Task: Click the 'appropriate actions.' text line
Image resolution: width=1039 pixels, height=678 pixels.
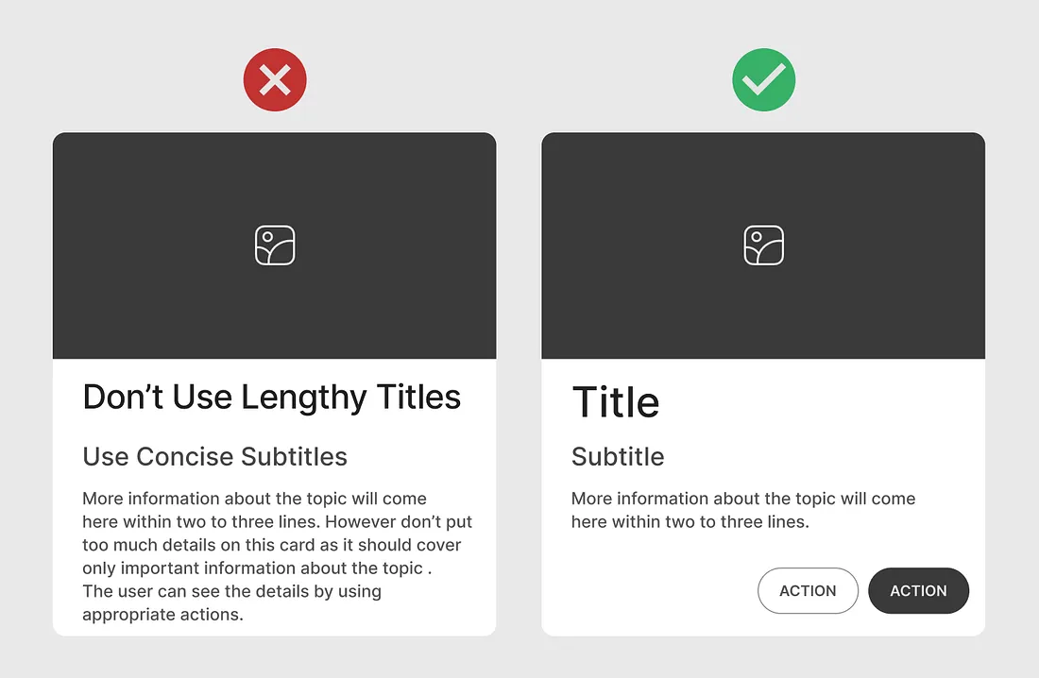Action: pyautogui.click(x=163, y=615)
